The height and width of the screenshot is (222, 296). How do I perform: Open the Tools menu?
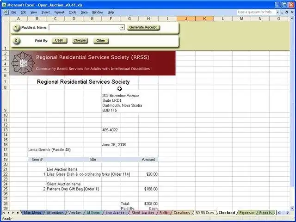(73, 12)
